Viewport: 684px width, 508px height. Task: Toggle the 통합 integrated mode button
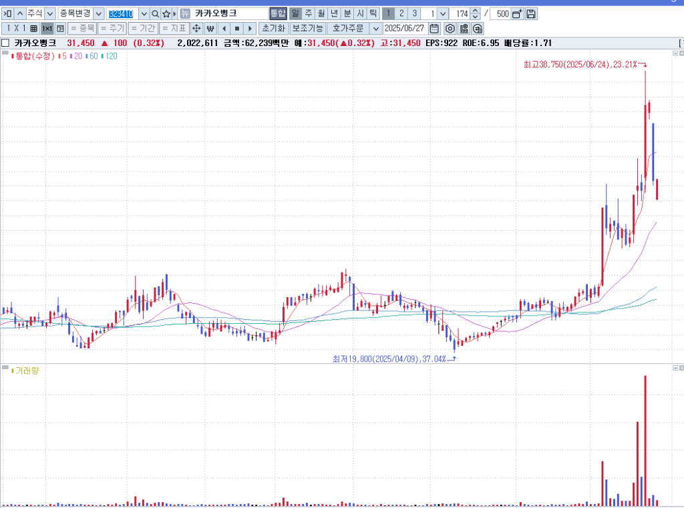tap(278, 13)
